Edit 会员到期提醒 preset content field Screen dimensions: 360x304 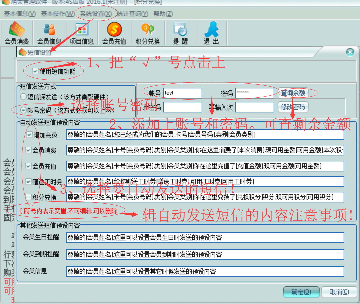pos(205,254)
